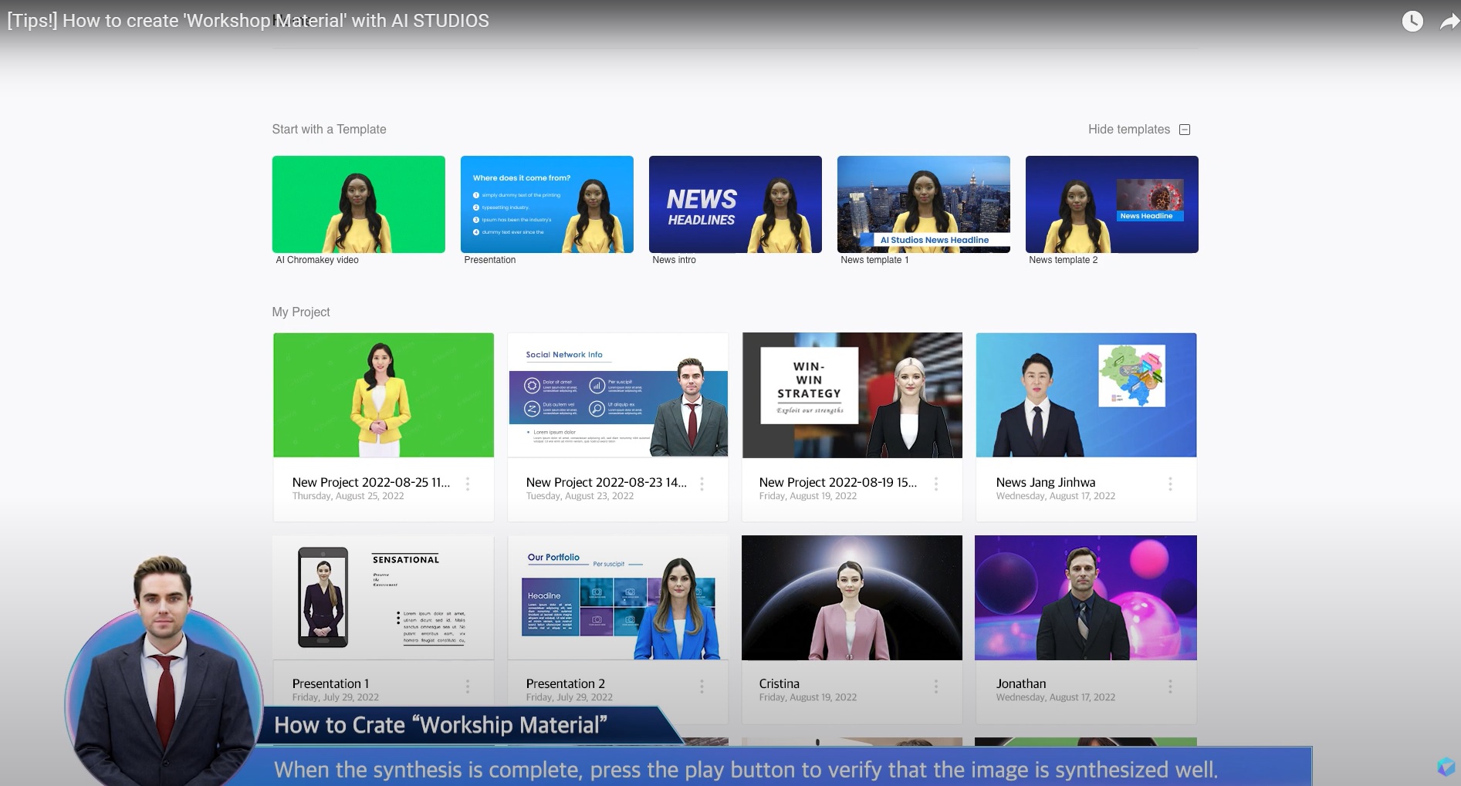The height and width of the screenshot is (786, 1461).
Task: Click the 'Presentation 1' project name
Action: pos(330,683)
